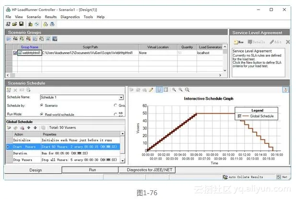The height and width of the screenshot is (199, 296).
Task: Click the Net status bar icon
Action: (x=279, y=177)
